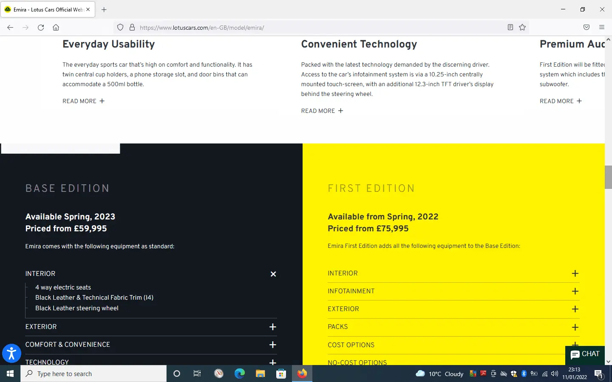Go to the Firefox home page icon
The width and height of the screenshot is (612, 382).
(x=56, y=28)
